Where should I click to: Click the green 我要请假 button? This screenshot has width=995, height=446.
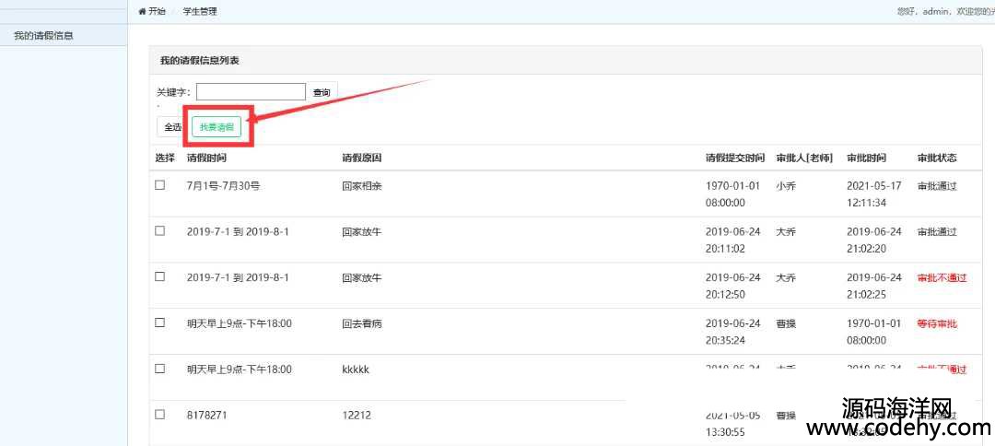[217, 127]
